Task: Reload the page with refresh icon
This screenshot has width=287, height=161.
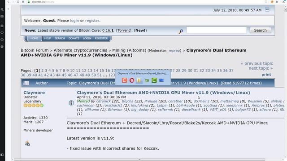Action: tap(18, 2)
